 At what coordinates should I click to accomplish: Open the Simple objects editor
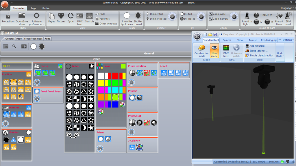(x=259, y=55)
